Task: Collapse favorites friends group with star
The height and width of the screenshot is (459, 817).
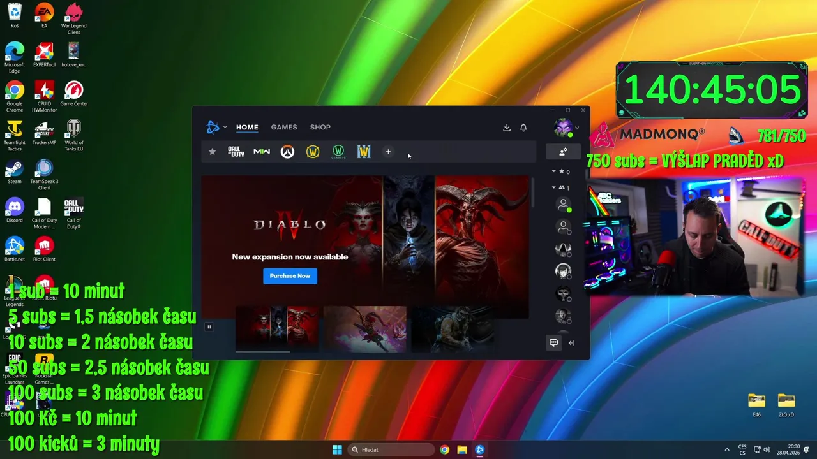Action: tap(562, 171)
